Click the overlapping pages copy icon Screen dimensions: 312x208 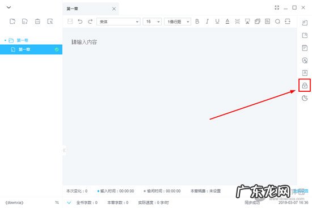pyautogui.click(x=258, y=22)
